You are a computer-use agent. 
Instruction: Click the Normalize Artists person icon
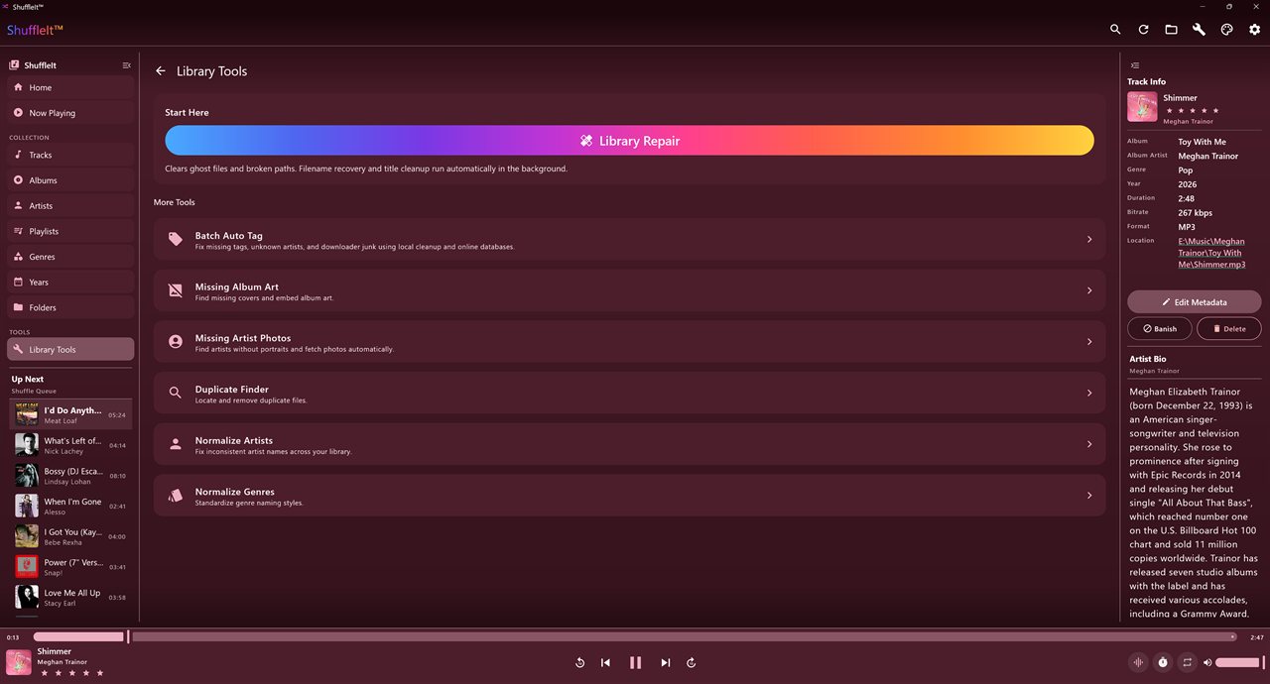[176, 444]
